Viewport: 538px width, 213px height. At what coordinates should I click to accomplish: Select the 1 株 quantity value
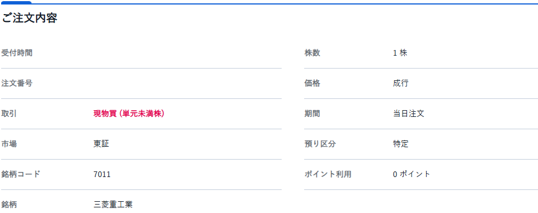pos(400,53)
